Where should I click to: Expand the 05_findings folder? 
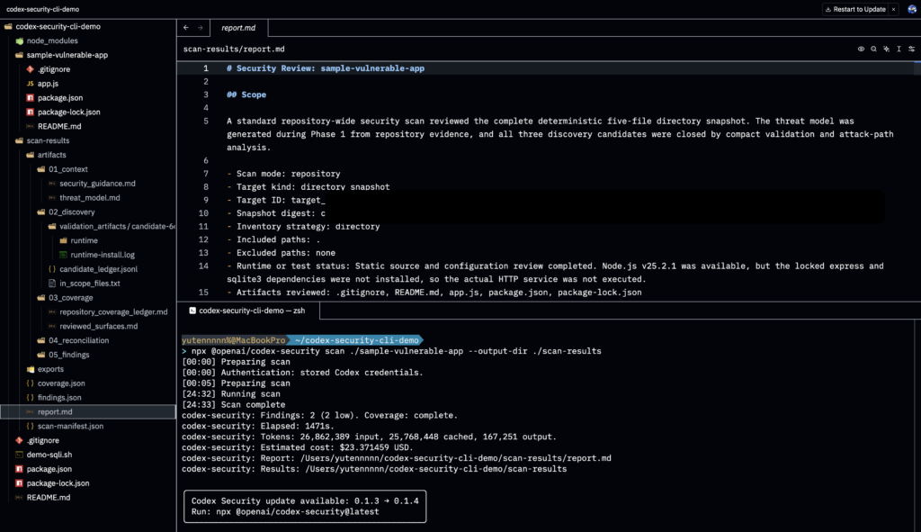pyautogui.click(x=68, y=355)
